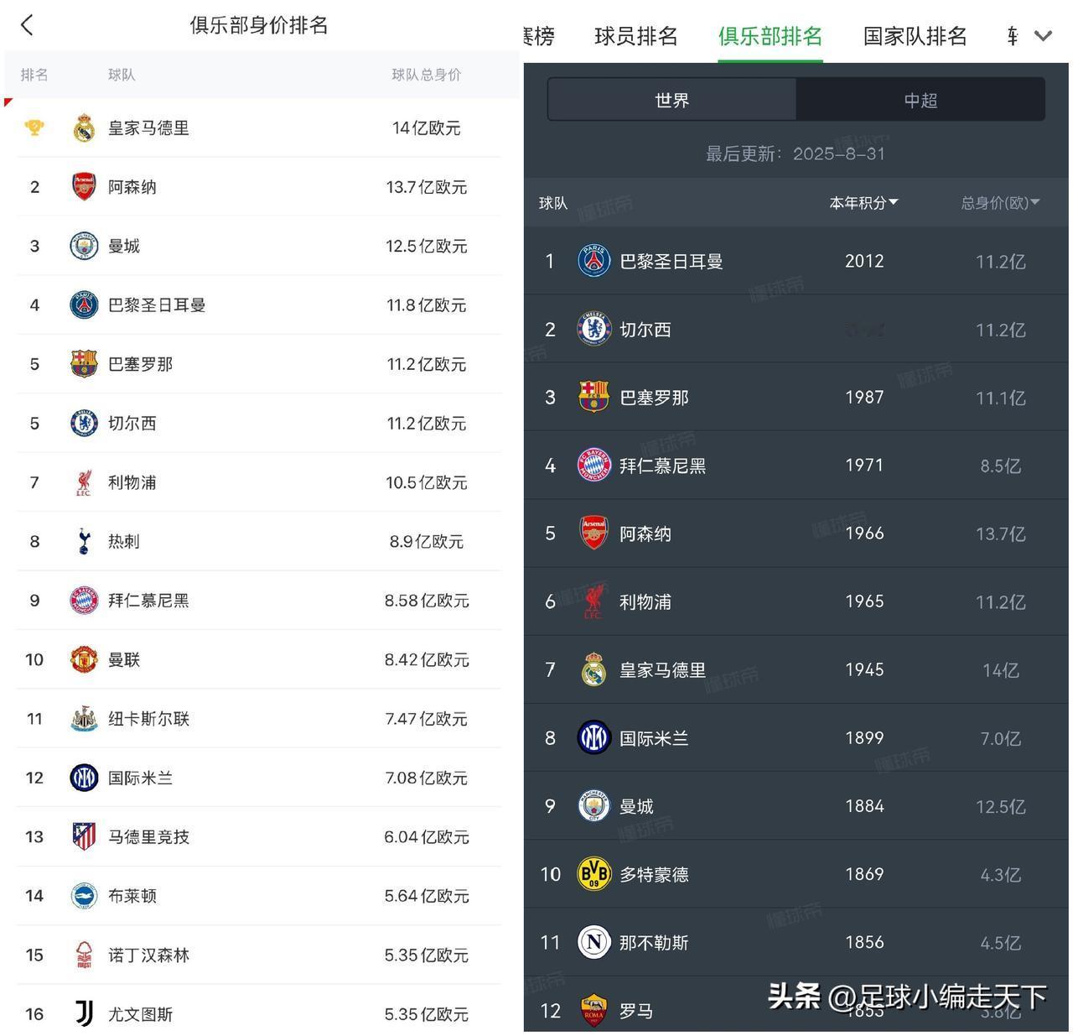Viewport: 1073px width, 1036px height.
Task: Tap Paris Saint-Germain crest at left rank 4
Action: pyautogui.click(x=84, y=305)
